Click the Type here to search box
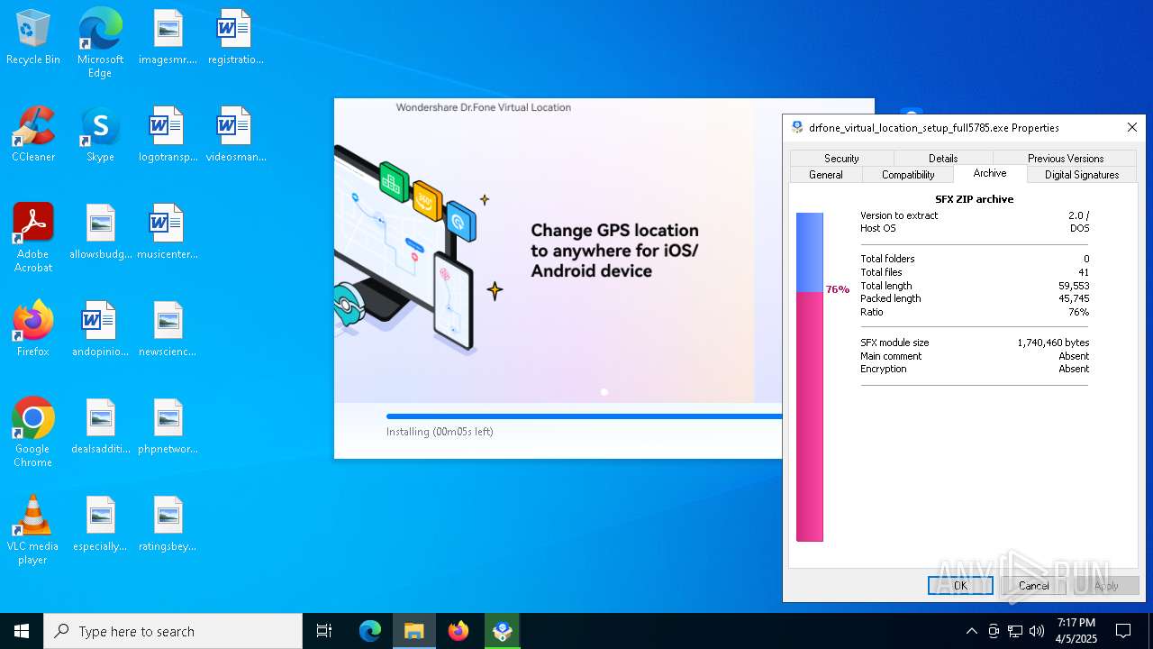The image size is (1153, 649). pyautogui.click(x=173, y=631)
